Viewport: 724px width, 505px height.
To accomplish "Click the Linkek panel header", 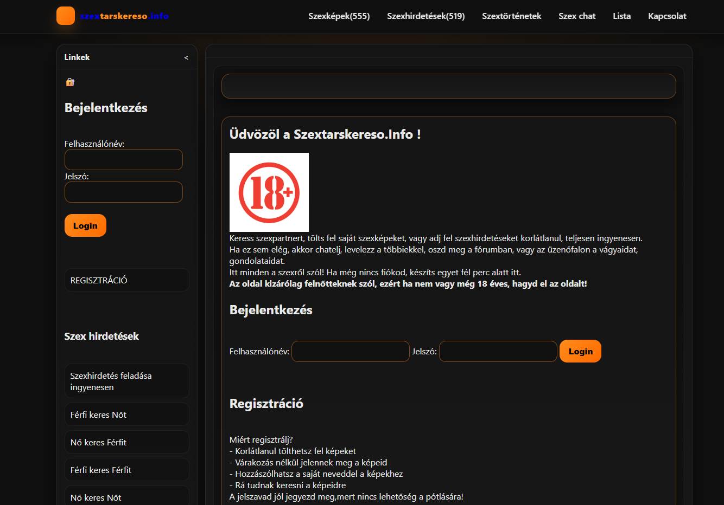I will click(x=127, y=57).
